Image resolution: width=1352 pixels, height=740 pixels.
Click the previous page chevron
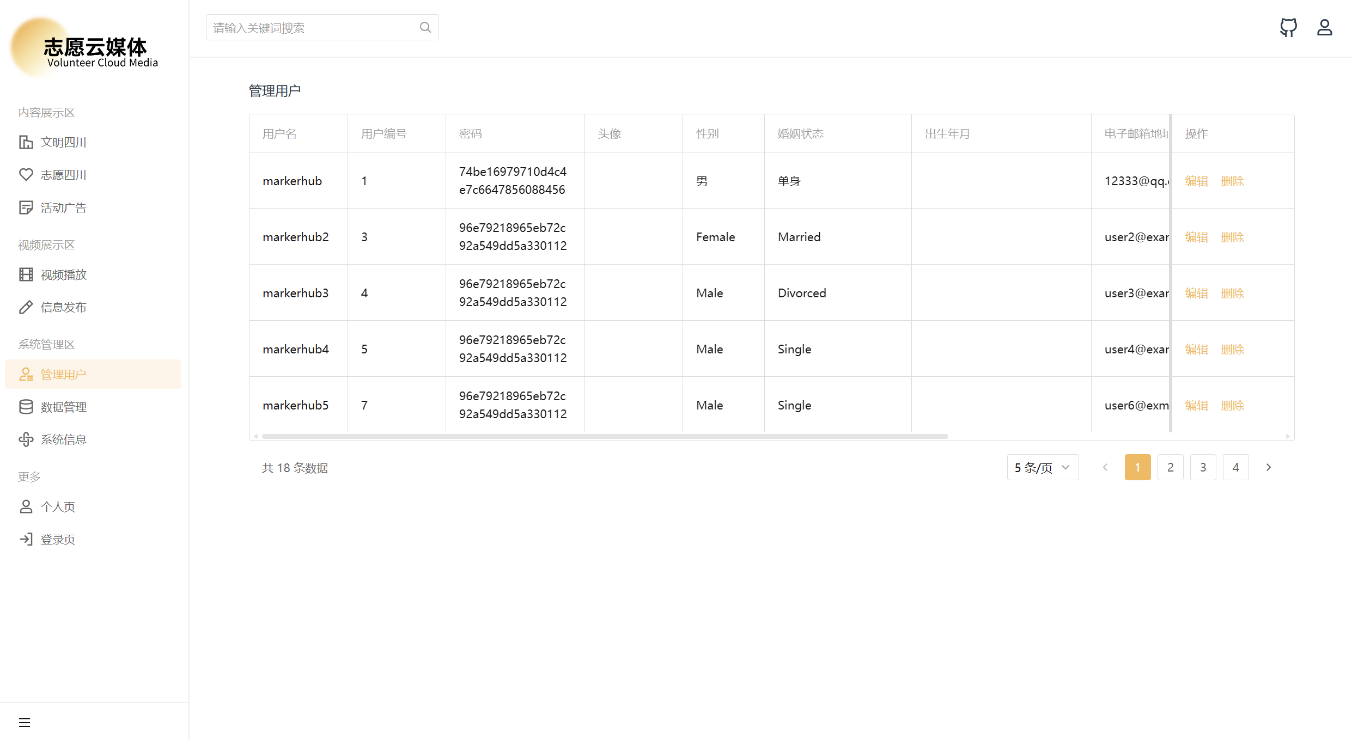1105,467
